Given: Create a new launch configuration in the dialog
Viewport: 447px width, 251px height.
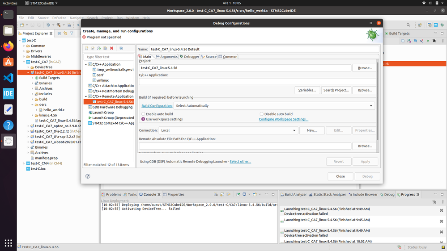Looking at the screenshot, I should pos(87,48).
